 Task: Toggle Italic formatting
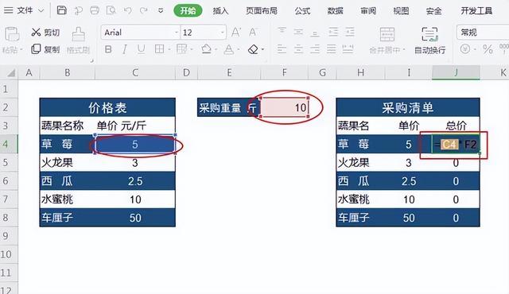[x=125, y=49]
